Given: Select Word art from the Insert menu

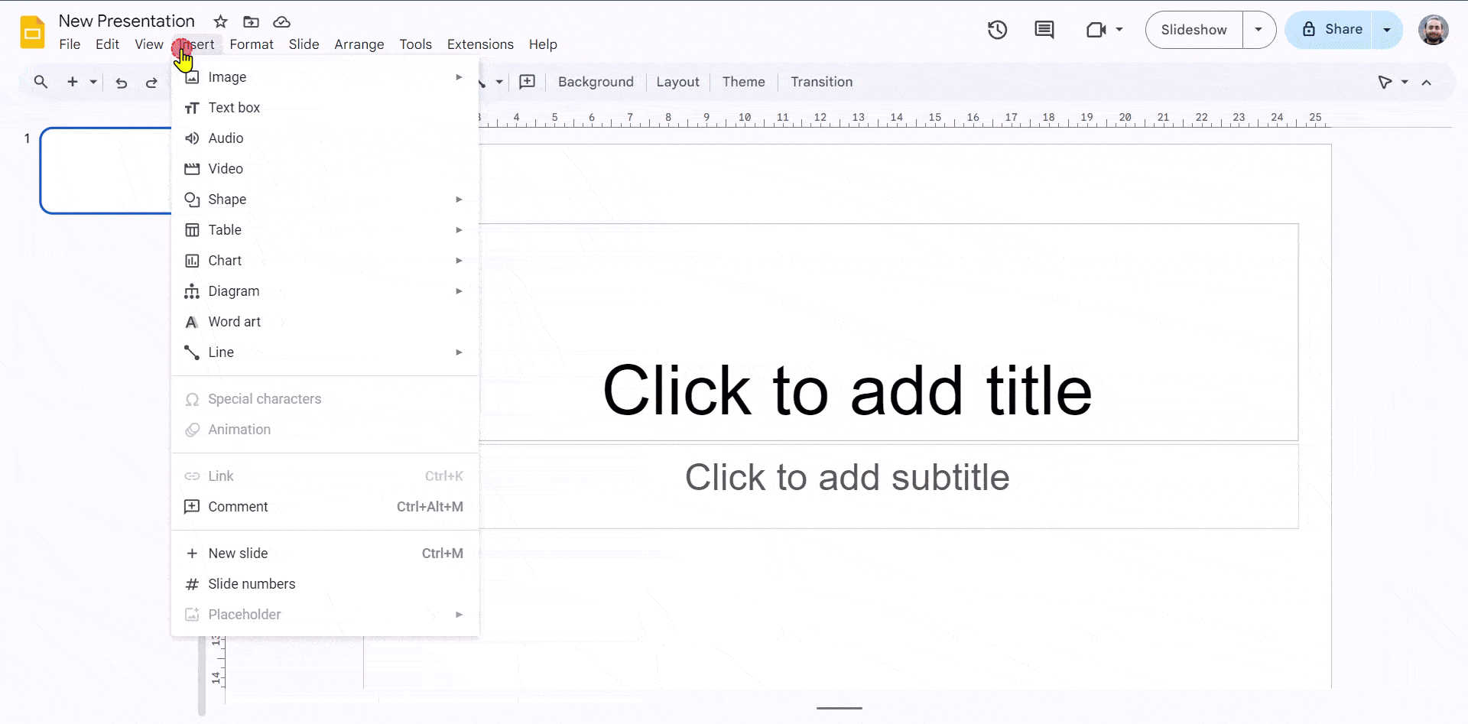Looking at the screenshot, I should coord(233,321).
